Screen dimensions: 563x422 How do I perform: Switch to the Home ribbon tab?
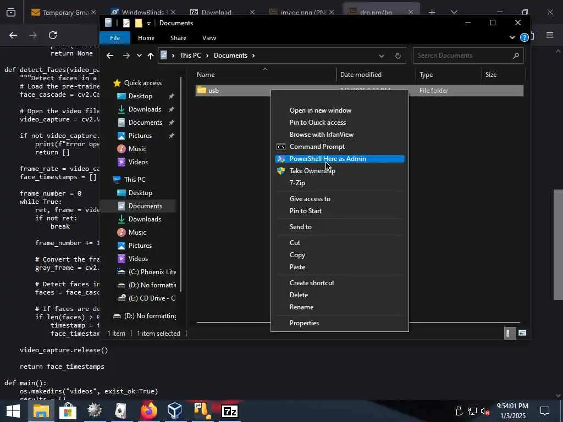(x=146, y=38)
